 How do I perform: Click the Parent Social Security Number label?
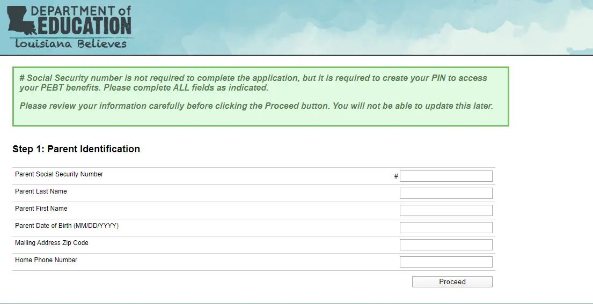coord(59,174)
